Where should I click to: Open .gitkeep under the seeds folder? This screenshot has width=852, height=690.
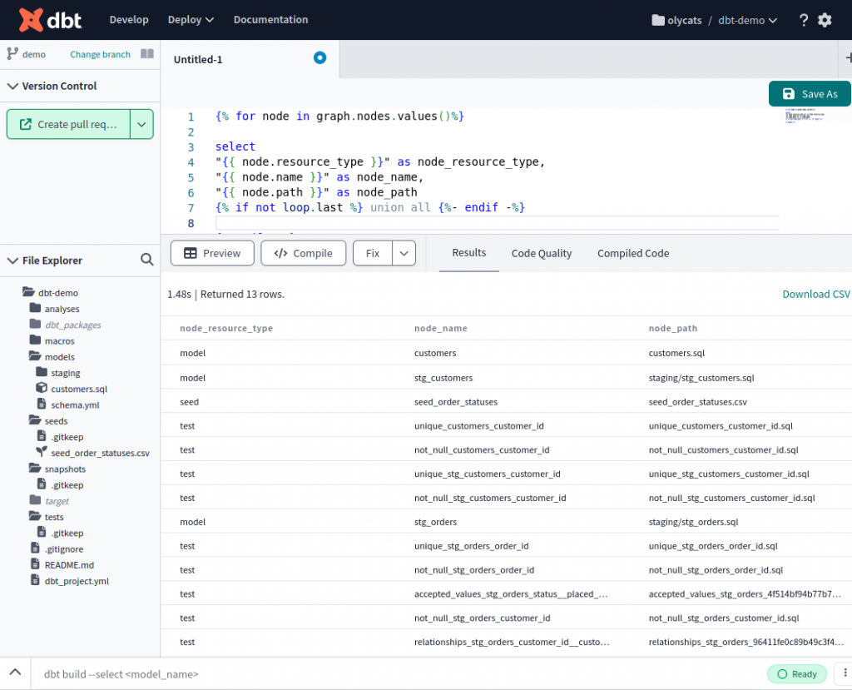(67, 437)
